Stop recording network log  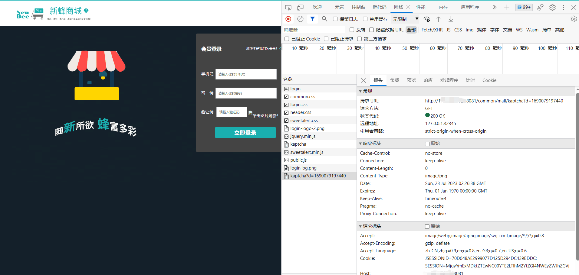tap(288, 19)
